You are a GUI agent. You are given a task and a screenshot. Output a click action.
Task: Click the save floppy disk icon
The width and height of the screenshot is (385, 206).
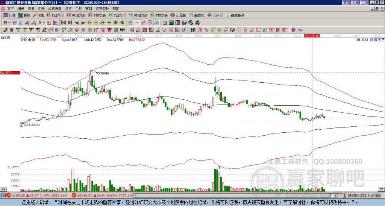184,23
